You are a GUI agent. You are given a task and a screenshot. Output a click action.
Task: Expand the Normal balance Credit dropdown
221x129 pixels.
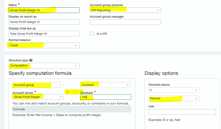(x=44, y=45)
